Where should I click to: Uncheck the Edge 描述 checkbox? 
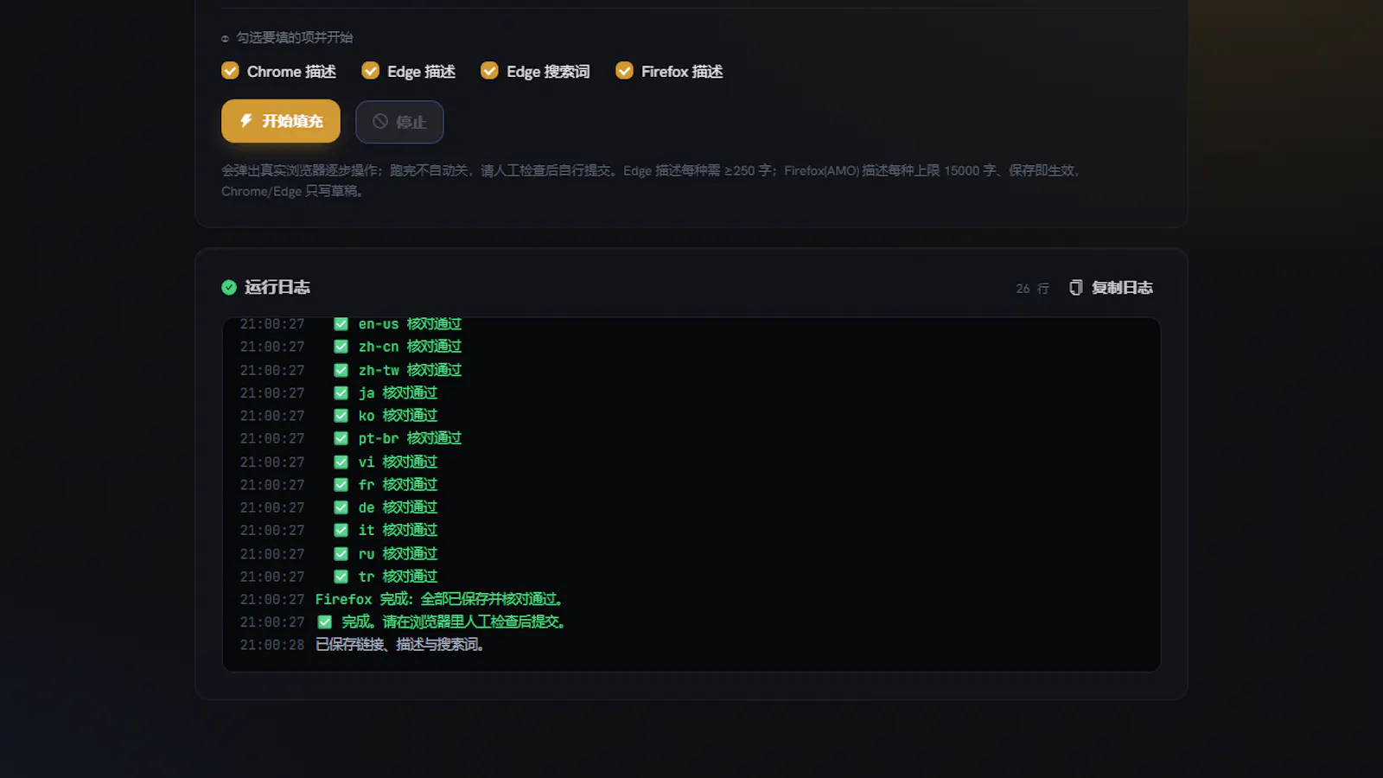click(370, 71)
